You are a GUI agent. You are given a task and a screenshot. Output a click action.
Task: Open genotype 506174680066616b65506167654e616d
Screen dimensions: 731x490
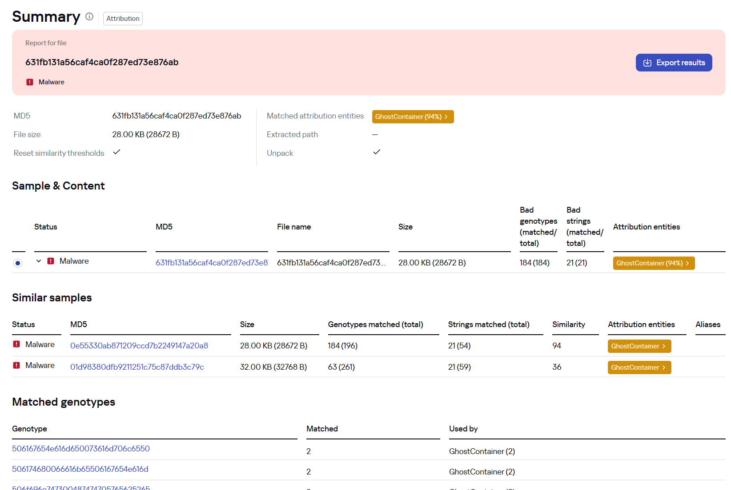click(80, 469)
